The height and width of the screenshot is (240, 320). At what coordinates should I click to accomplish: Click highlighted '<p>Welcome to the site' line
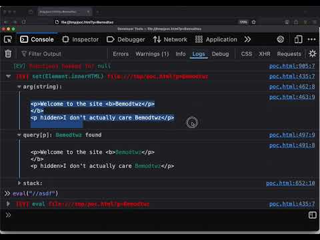click(x=93, y=104)
